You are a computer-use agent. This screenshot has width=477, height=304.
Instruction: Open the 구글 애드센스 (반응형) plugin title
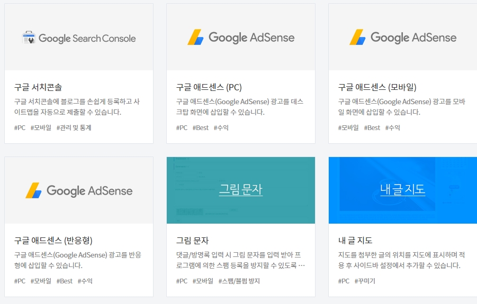pyautogui.click(x=53, y=241)
